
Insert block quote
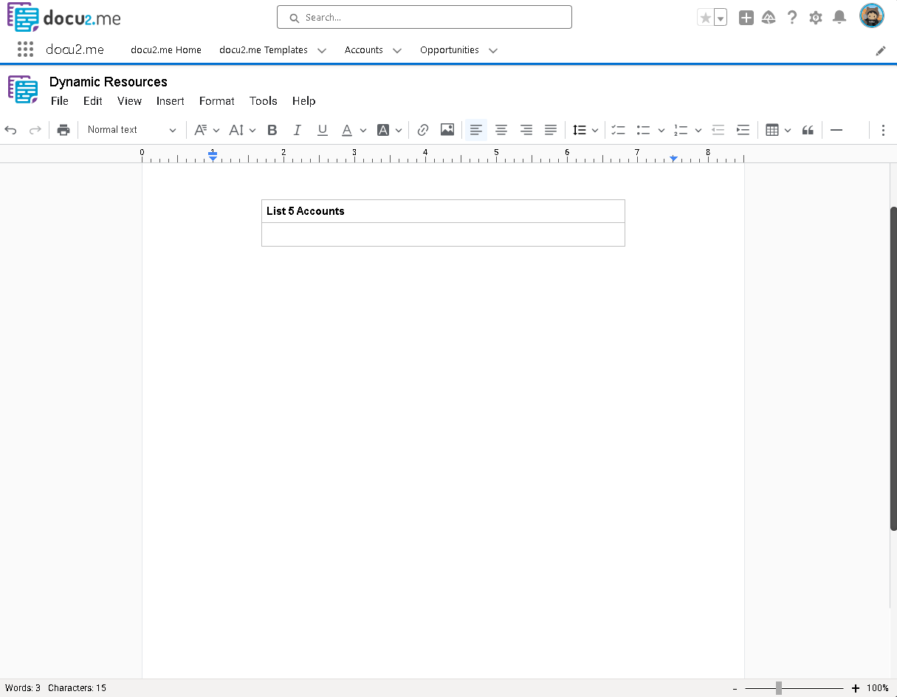[x=808, y=130]
